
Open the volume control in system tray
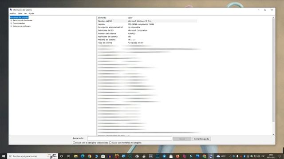pos(259,156)
